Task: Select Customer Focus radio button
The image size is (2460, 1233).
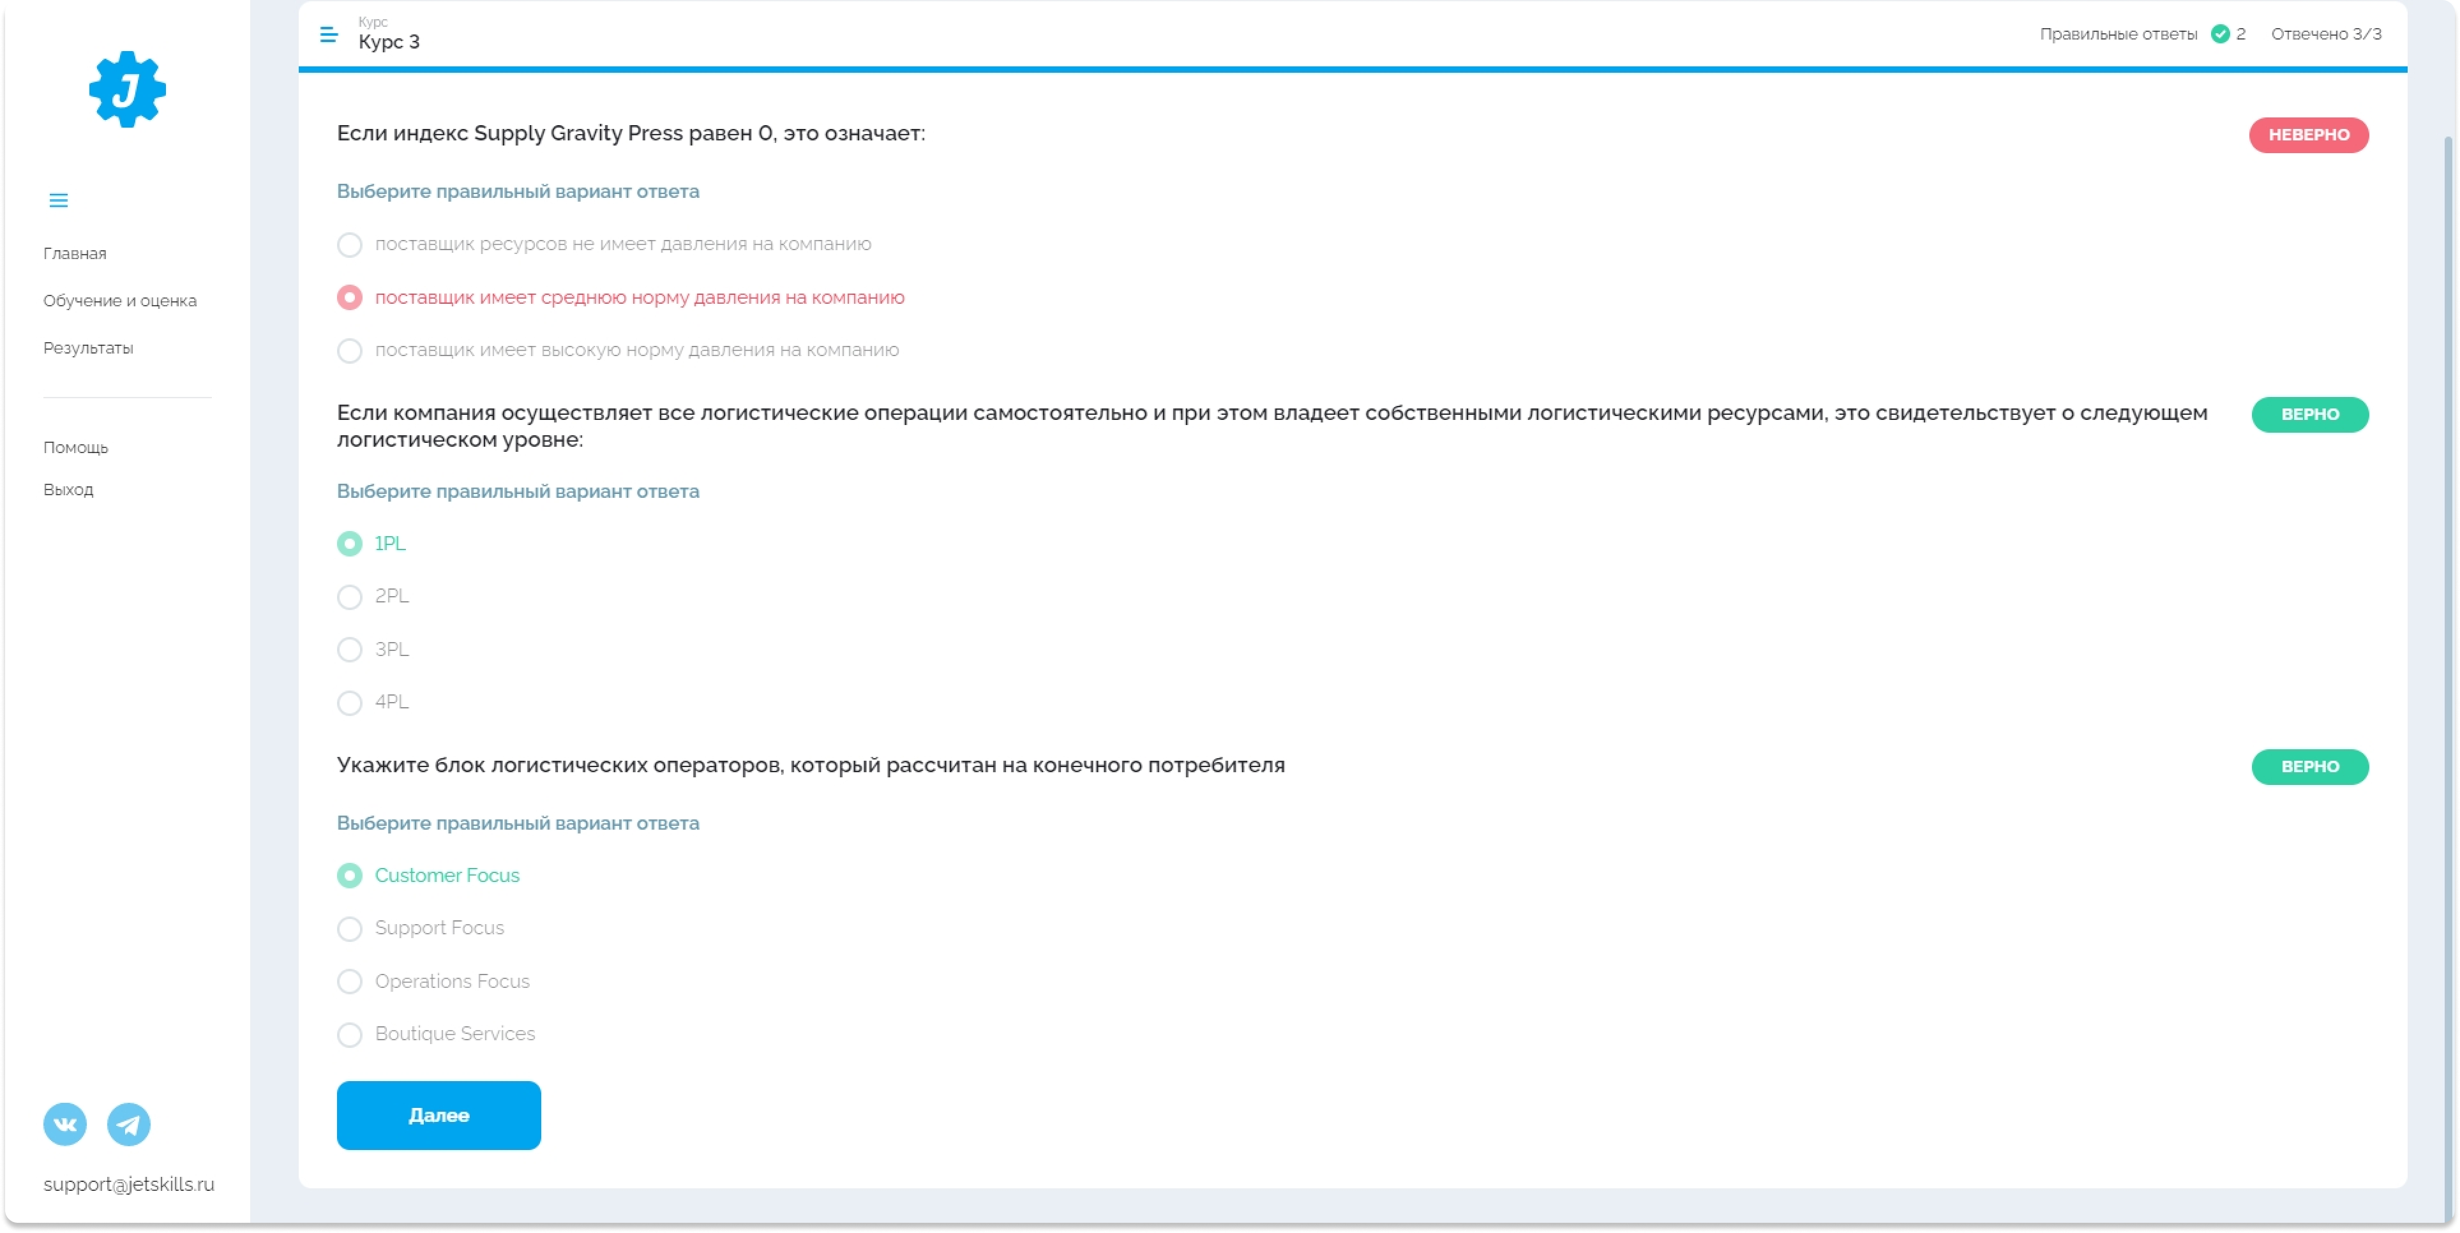Action: click(x=350, y=876)
